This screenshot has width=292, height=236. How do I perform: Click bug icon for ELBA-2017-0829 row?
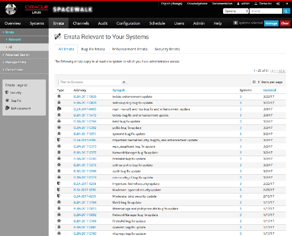(59, 103)
